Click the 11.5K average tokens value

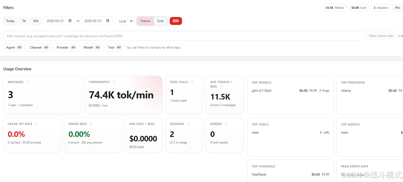[220, 97]
